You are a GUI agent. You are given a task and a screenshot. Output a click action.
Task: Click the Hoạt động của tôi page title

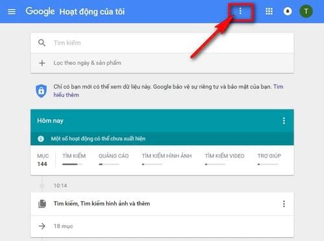coord(92,12)
